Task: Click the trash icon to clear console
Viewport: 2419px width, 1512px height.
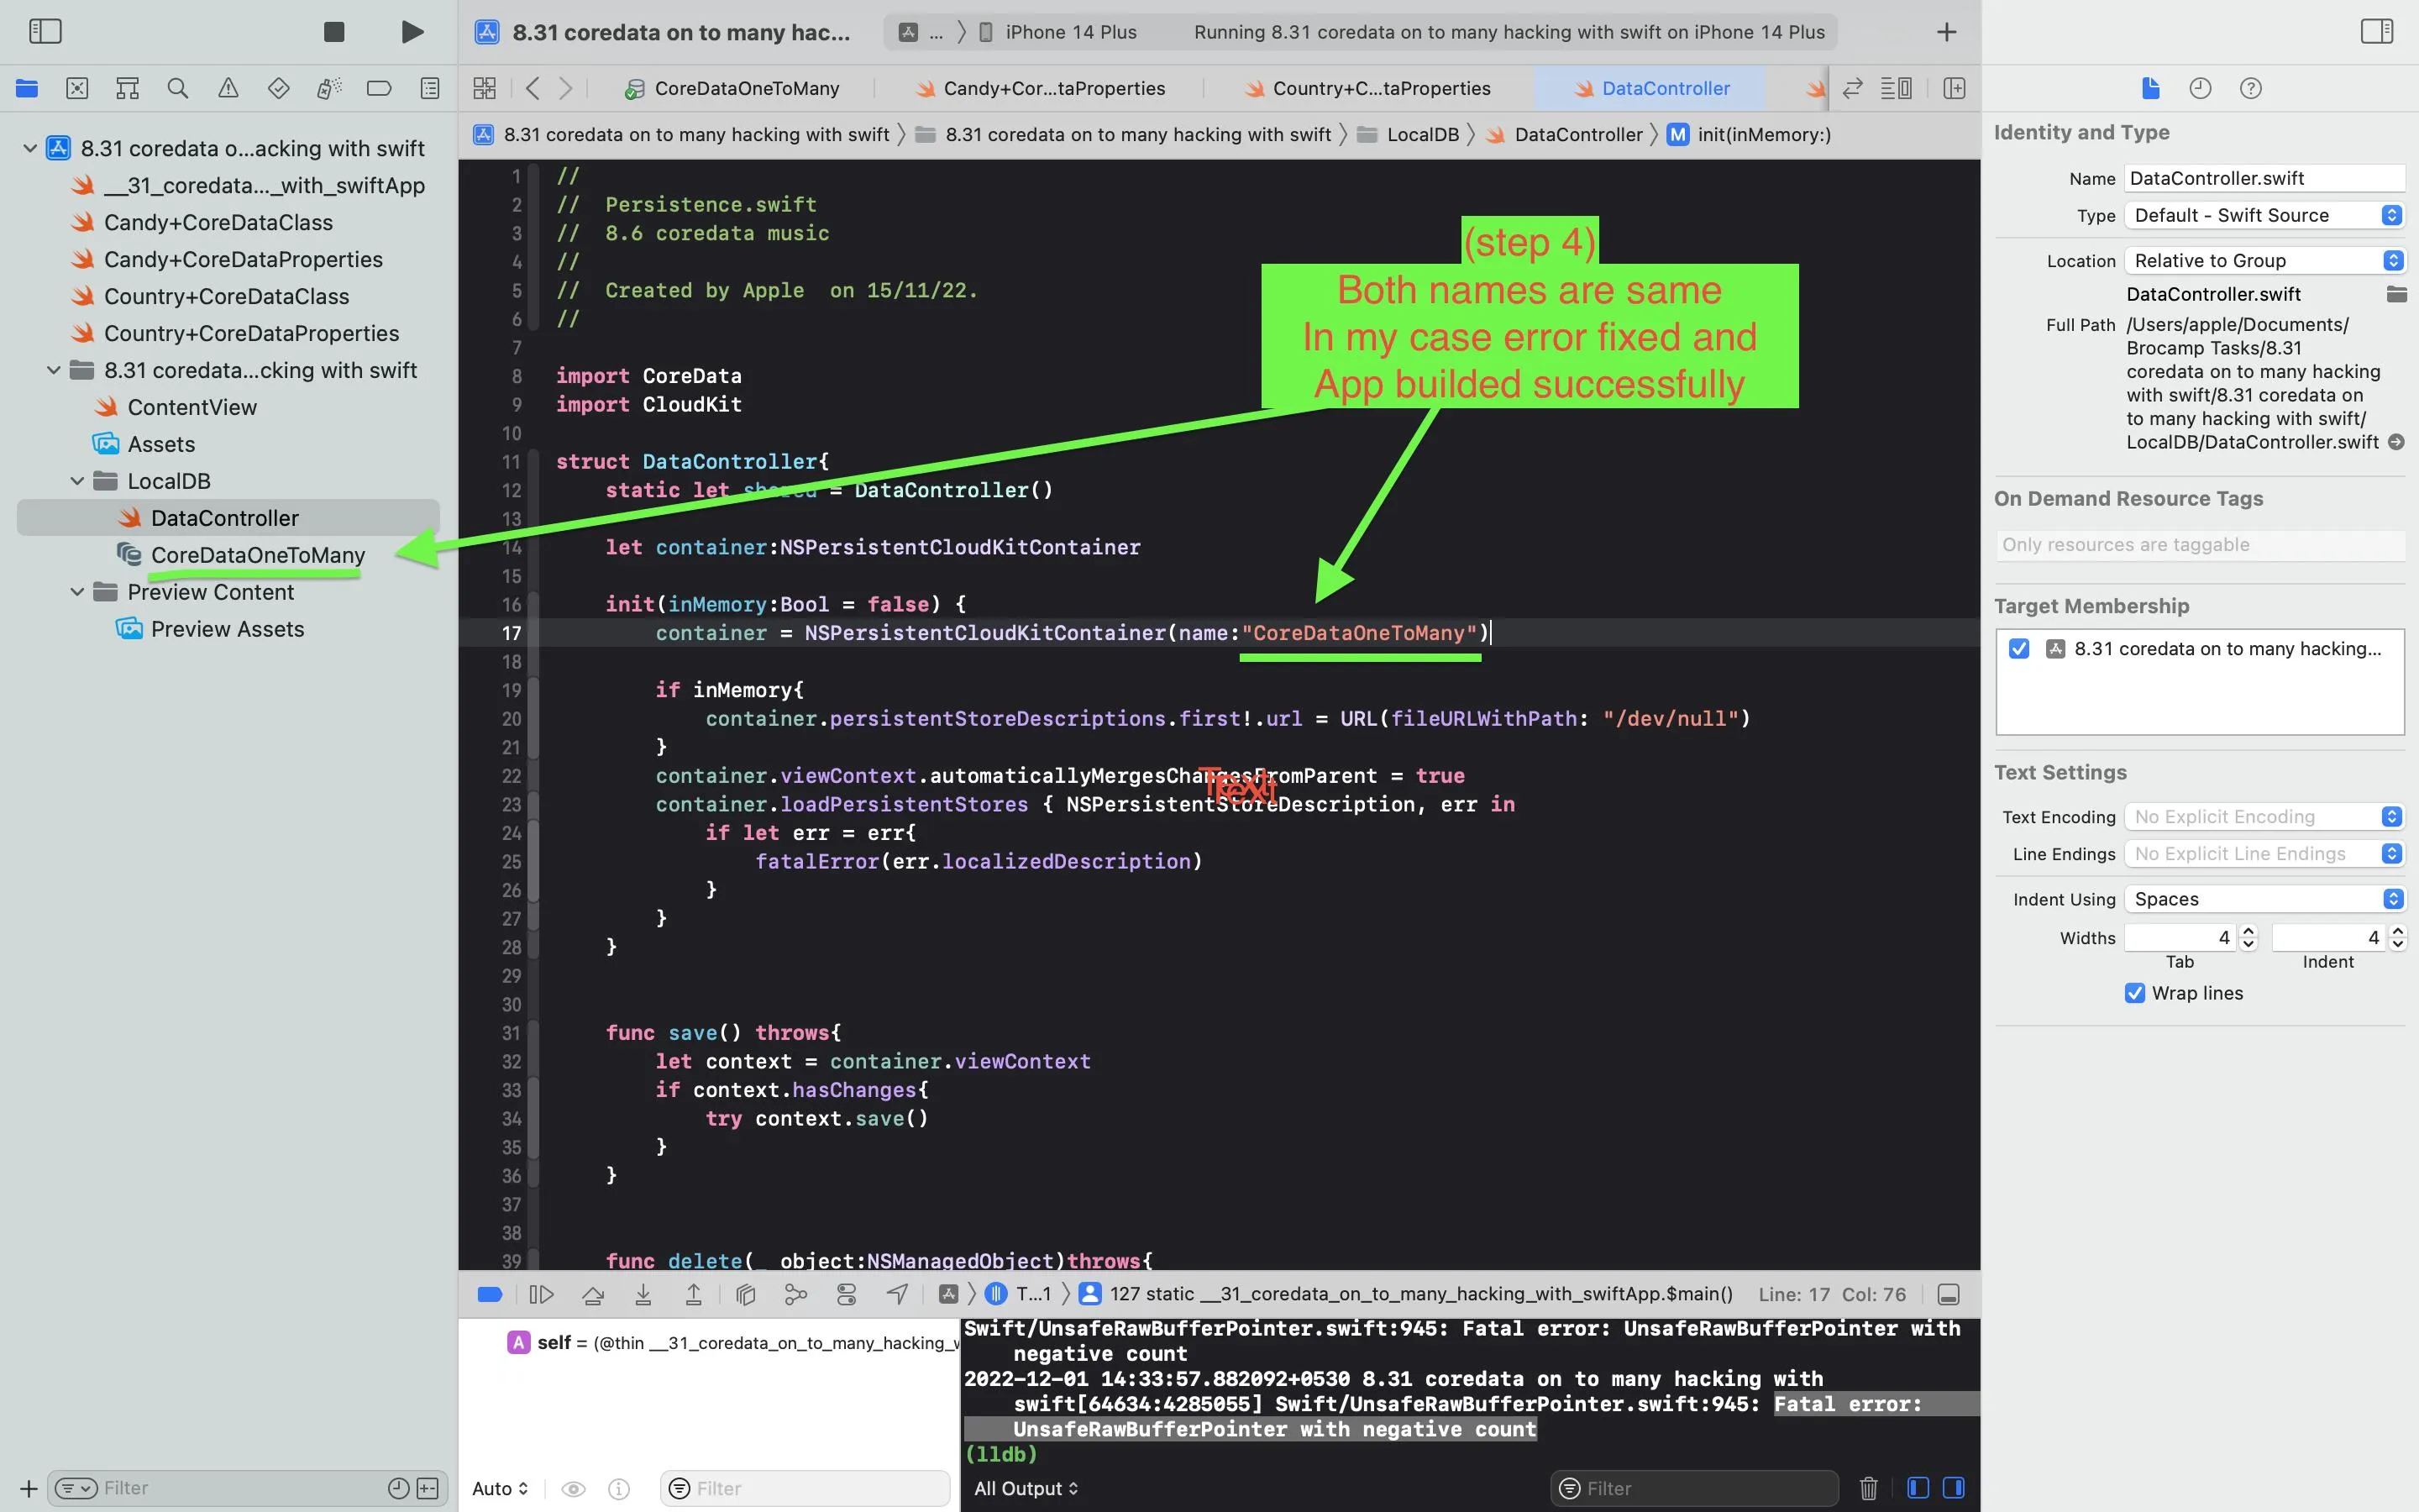Action: [1867, 1488]
